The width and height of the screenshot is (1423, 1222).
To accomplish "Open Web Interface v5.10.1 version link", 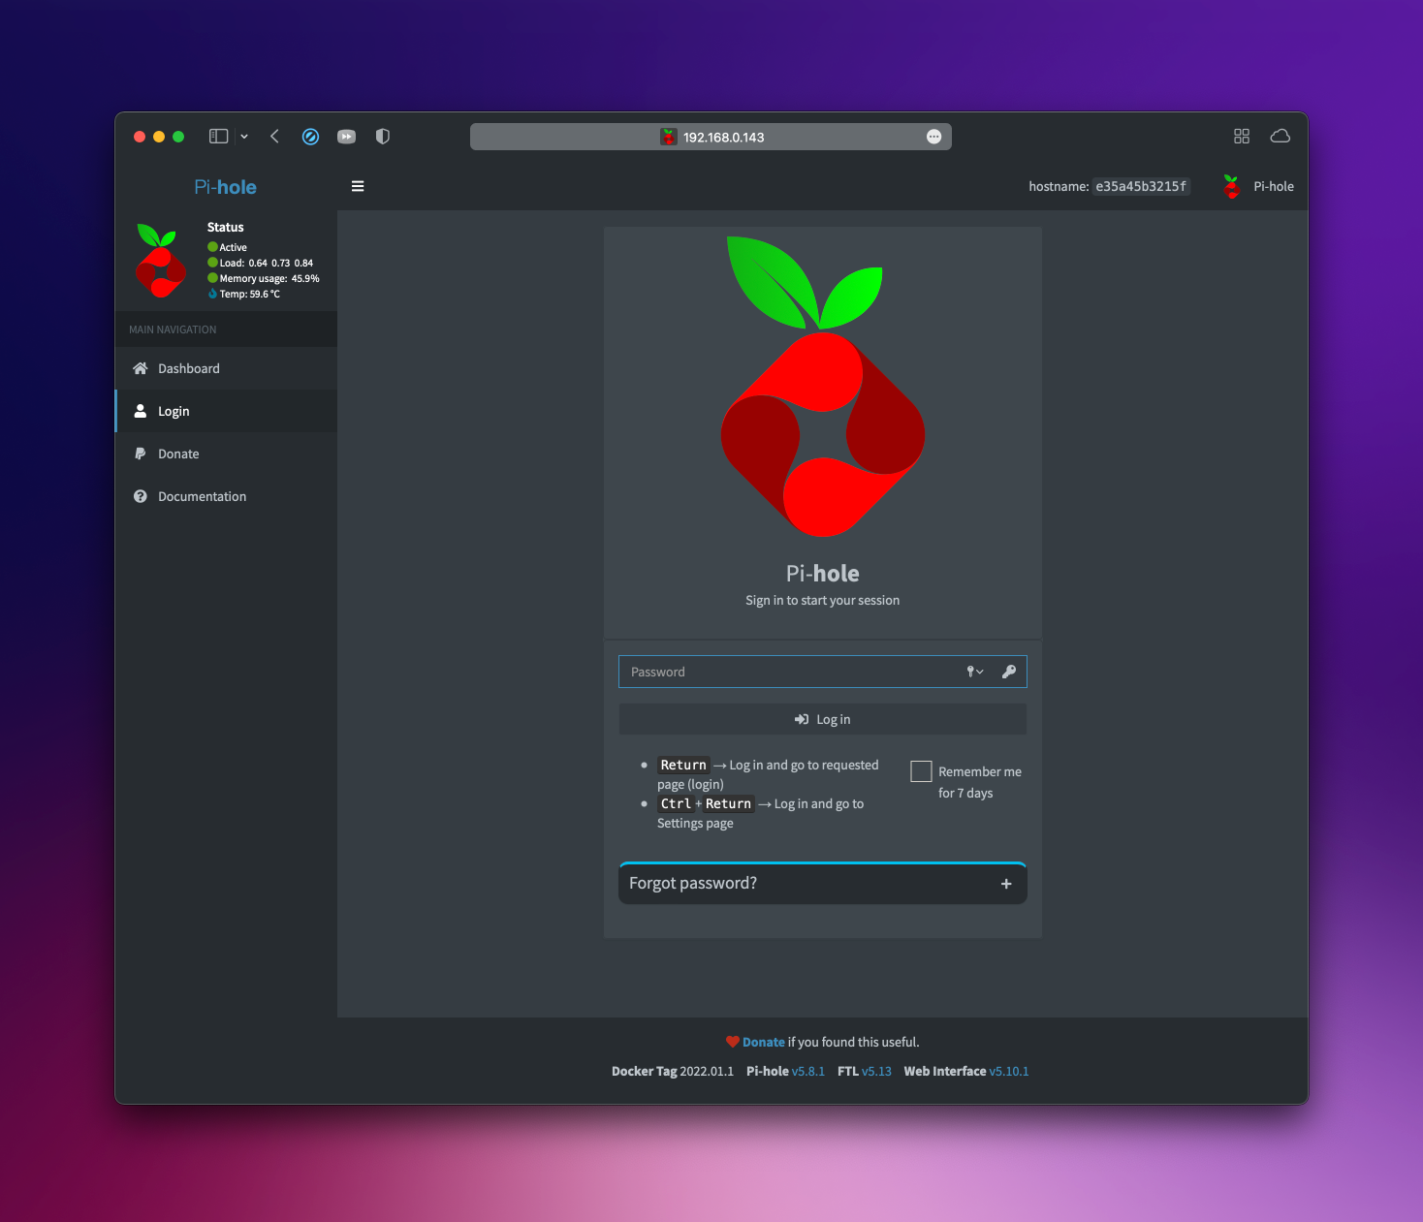I will 1008,1071.
